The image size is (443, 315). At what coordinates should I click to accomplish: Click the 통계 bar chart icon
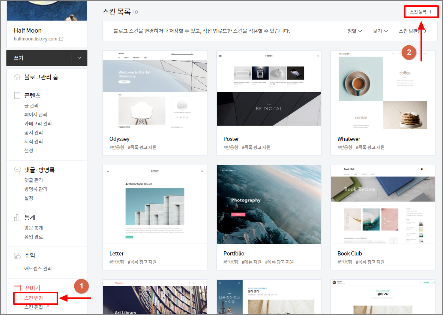[17, 217]
